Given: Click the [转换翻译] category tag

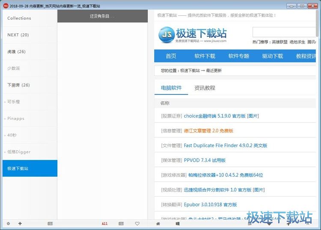Looking at the screenshot, I should [172, 204].
